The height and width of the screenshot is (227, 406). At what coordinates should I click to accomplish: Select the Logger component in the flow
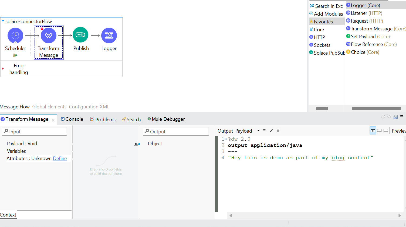click(x=109, y=36)
